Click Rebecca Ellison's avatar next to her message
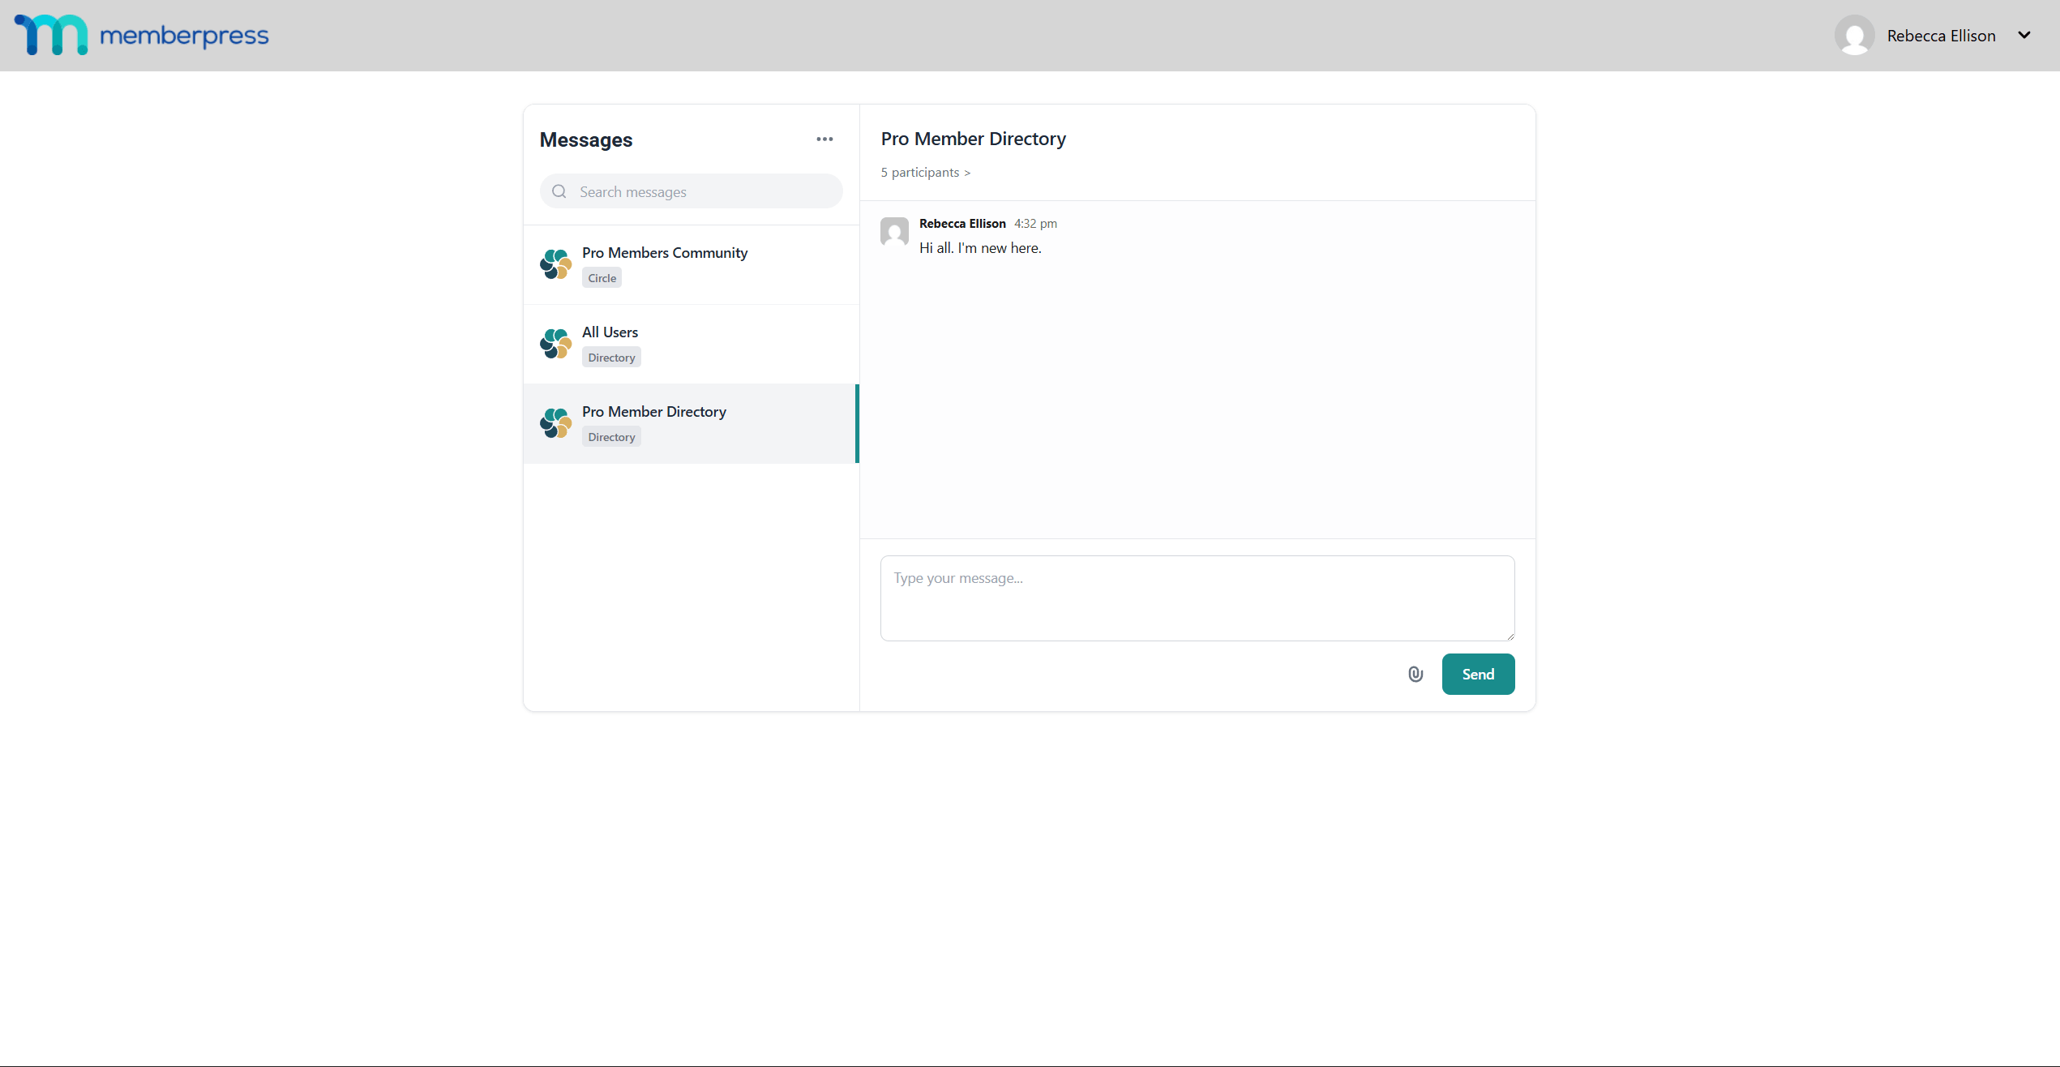The image size is (2060, 1067). pyautogui.click(x=894, y=234)
